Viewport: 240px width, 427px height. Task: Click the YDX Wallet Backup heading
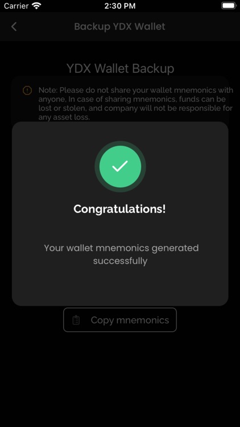coord(120,68)
